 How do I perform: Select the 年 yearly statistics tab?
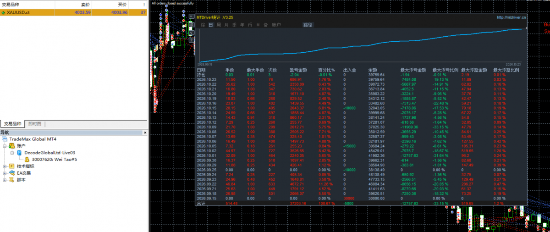pos(242,25)
